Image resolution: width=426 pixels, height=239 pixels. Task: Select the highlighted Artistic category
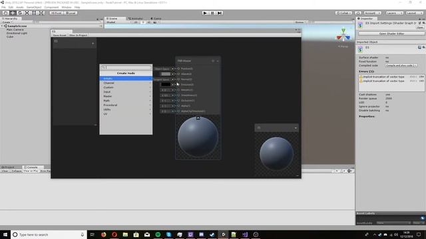pyautogui.click(x=126, y=78)
